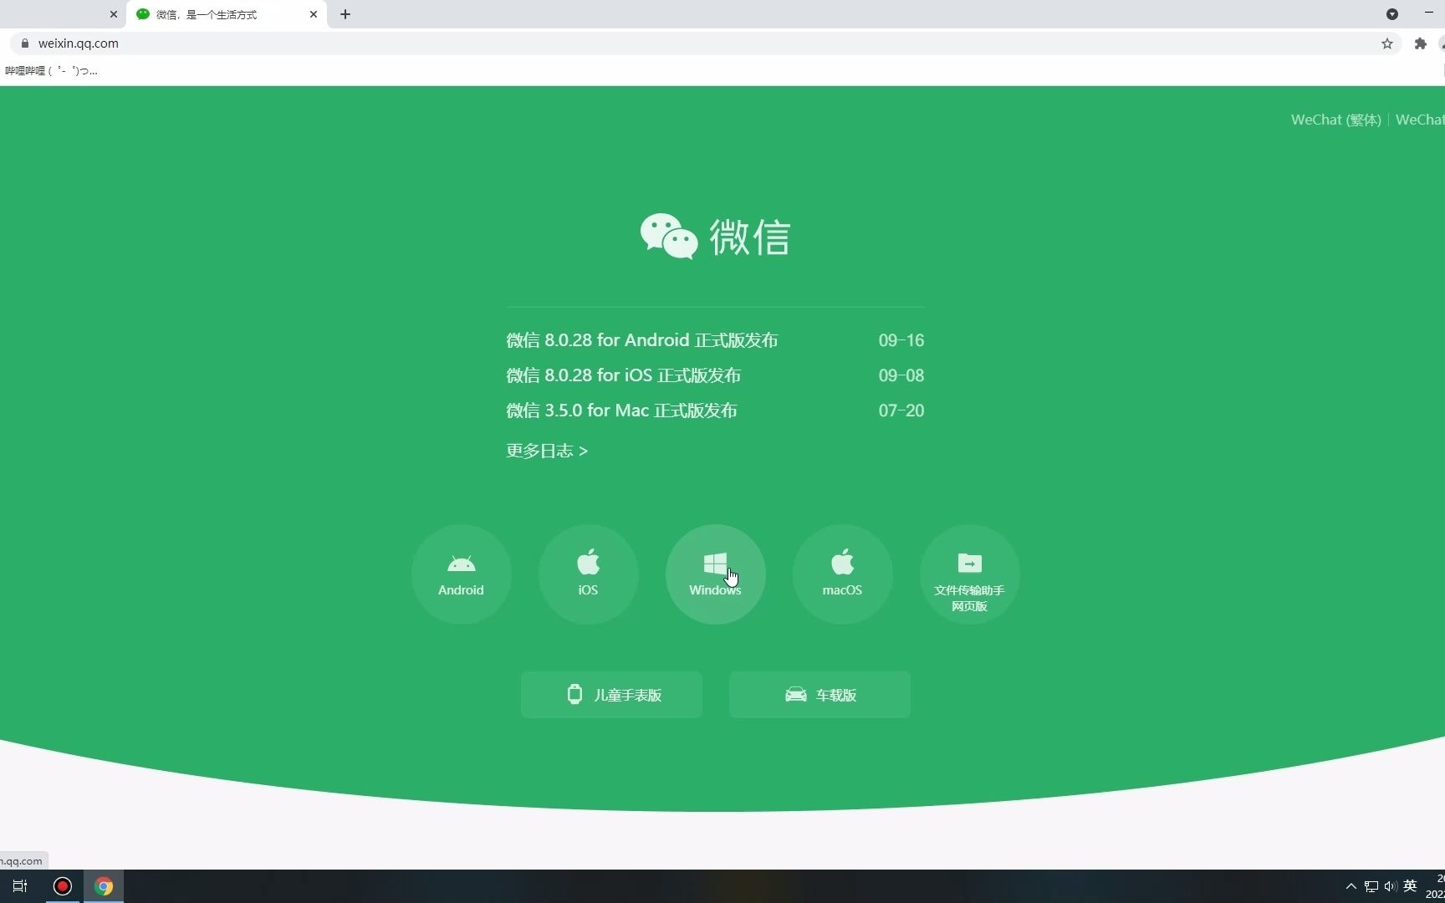Screen dimensions: 1445x903
Task: View site security lock info
Action: click(x=25, y=43)
